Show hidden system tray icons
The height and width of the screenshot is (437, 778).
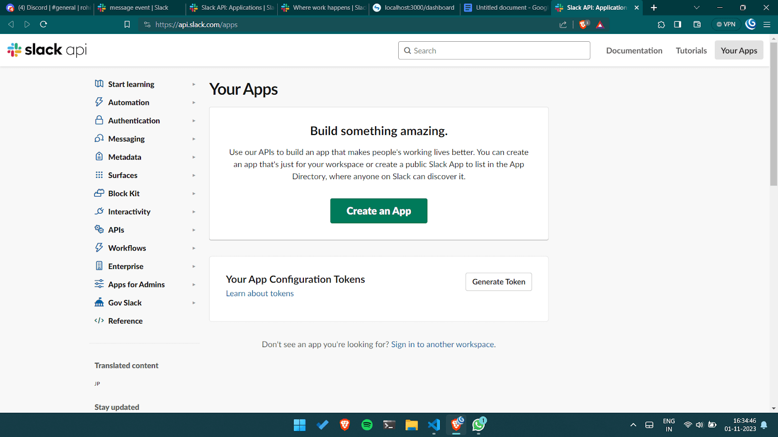point(633,425)
